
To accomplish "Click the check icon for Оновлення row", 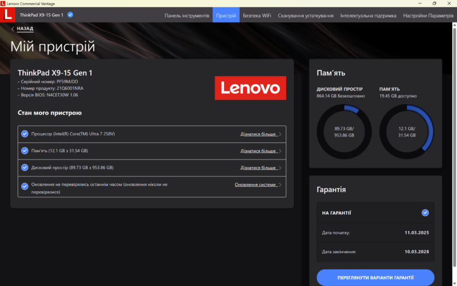I will tap(25, 186).
